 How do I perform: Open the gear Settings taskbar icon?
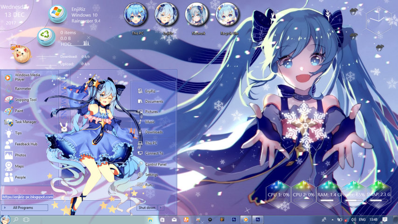click(210, 220)
